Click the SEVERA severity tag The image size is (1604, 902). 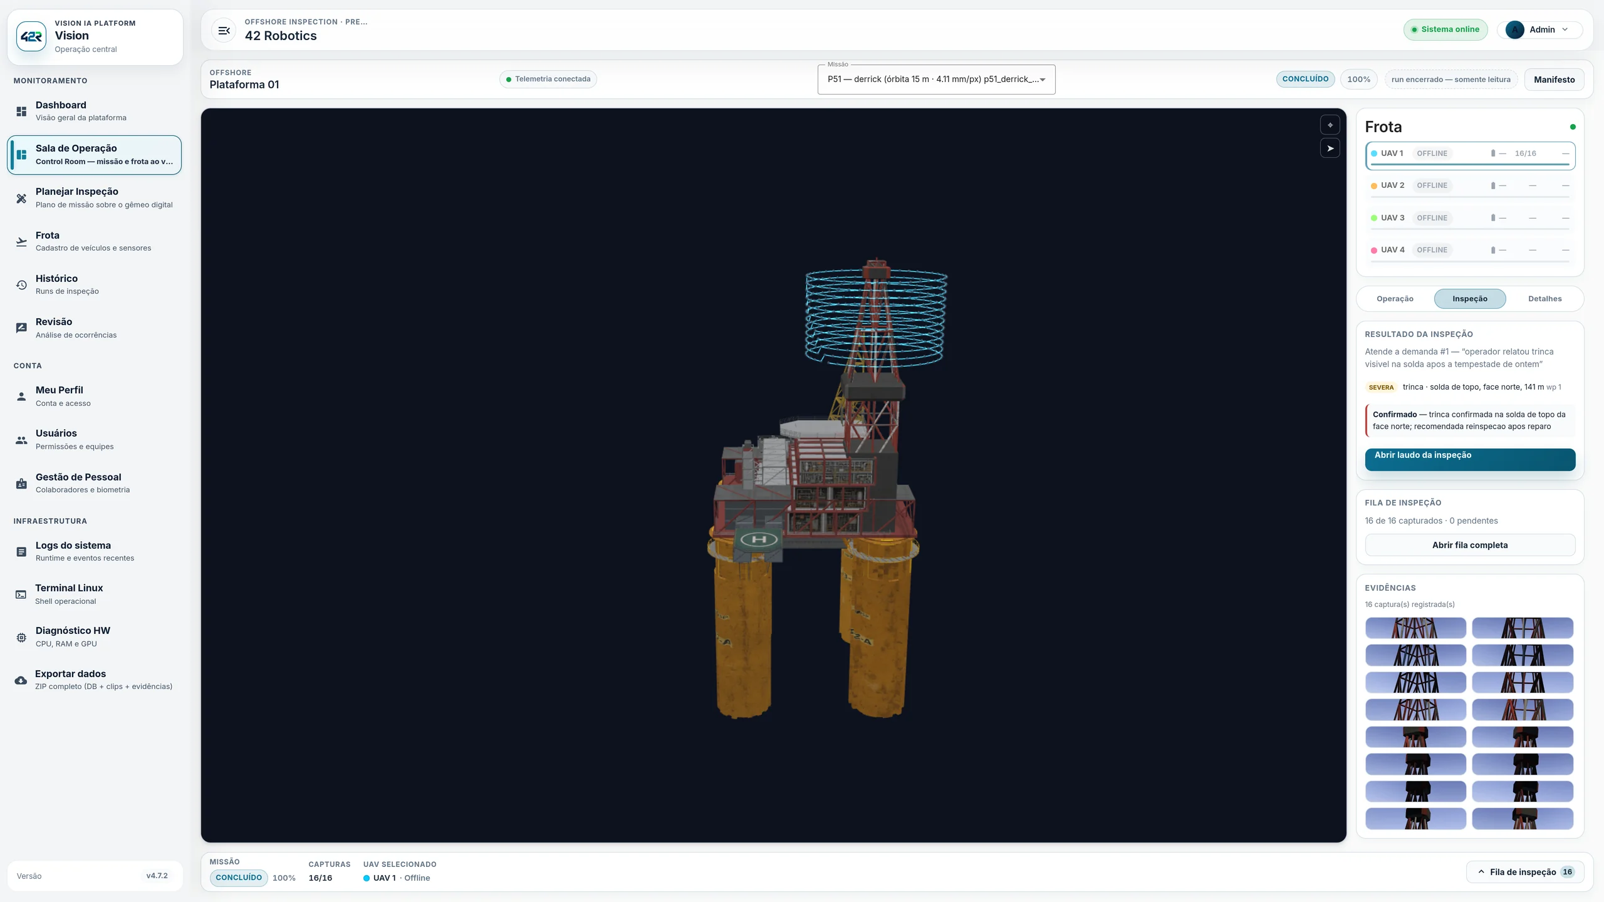tap(1381, 388)
